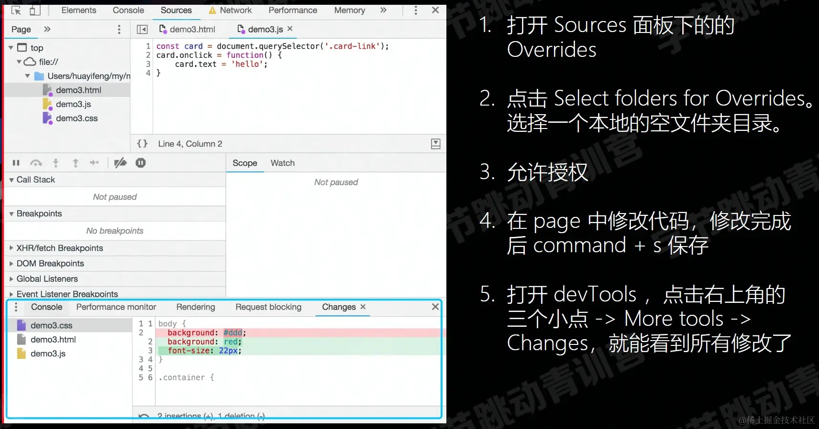
Task: Switch to the Watch tab
Action: 282,163
